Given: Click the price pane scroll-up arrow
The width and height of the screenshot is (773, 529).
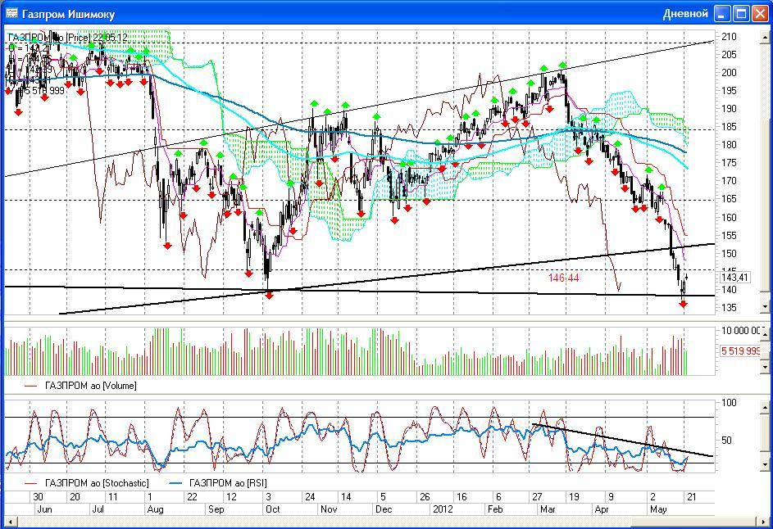Looking at the screenshot, I should [x=765, y=37].
